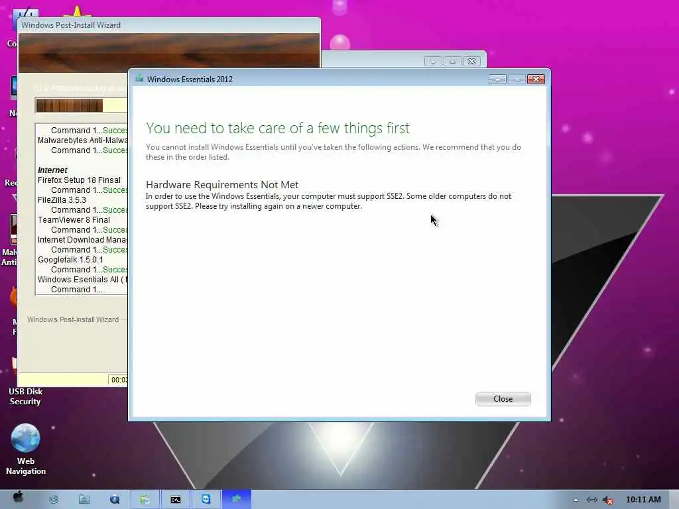679x509 pixels.
Task: Open the Web Navigation desktop icon
Action: coord(26,449)
